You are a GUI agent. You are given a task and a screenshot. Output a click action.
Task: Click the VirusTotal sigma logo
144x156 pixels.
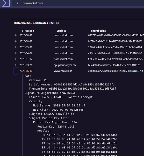pyautogui.click(x=6, y=3)
